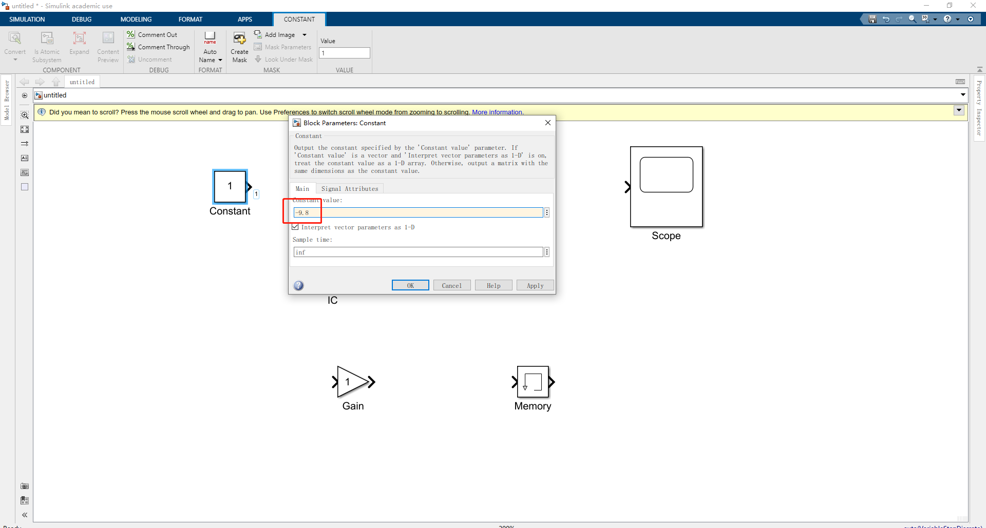This screenshot has height=528, width=986.
Task: Select the Main tab in Block Parameters
Action: tap(302, 189)
